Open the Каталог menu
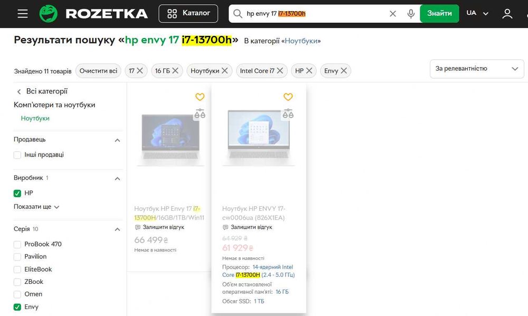This screenshot has height=316, width=528. [x=188, y=14]
